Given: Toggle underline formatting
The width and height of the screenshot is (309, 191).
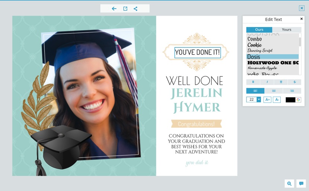Looking at the screenshot, I should click(281, 82).
